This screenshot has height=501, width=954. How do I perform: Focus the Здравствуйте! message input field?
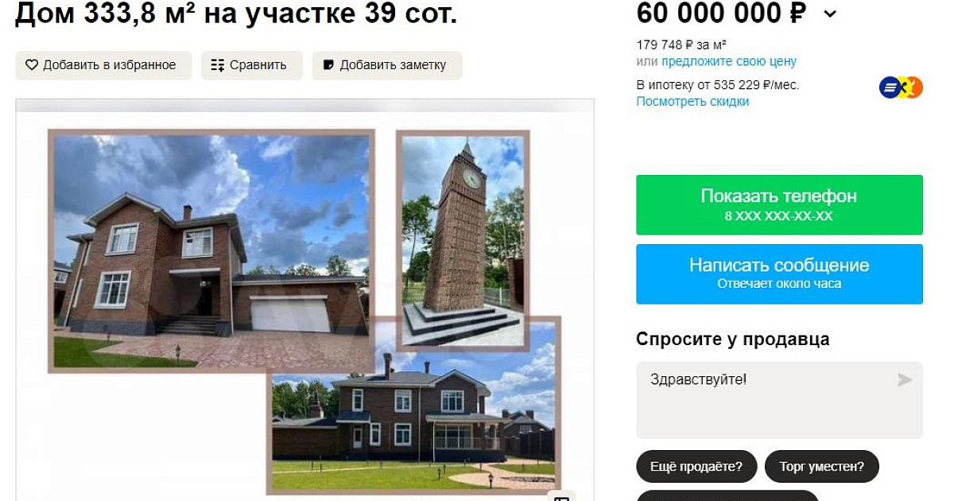coord(779,400)
